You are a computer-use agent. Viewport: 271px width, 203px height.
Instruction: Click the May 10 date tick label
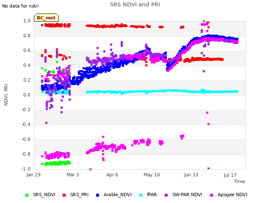152,175
